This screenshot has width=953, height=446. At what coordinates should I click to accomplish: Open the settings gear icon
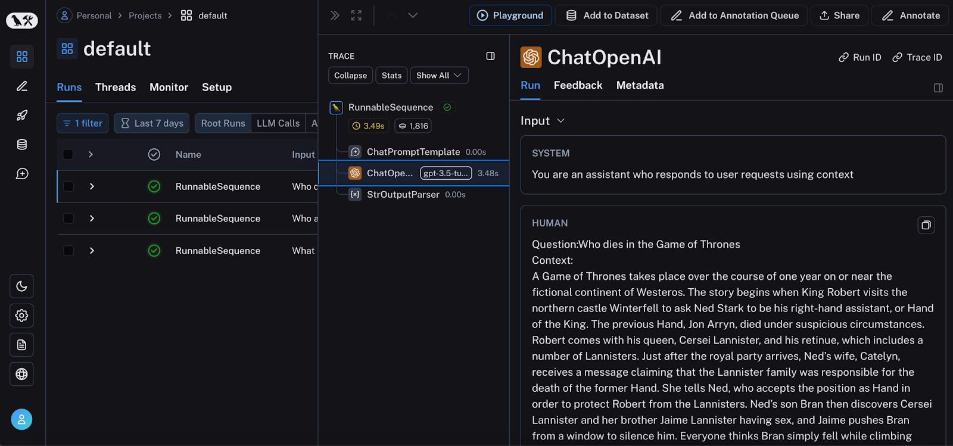(22, 316)
